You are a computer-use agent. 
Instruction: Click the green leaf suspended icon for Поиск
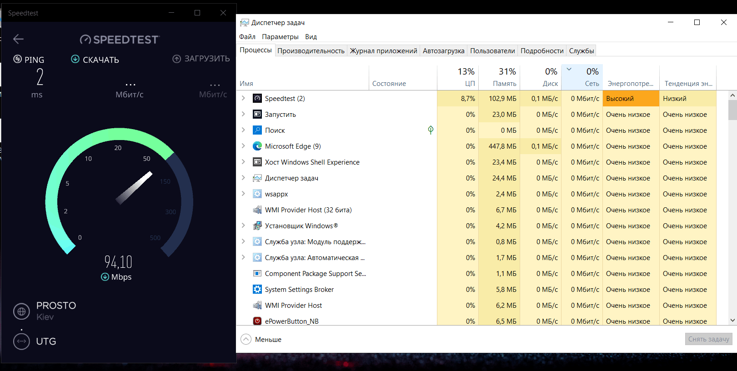coord(431,130)
